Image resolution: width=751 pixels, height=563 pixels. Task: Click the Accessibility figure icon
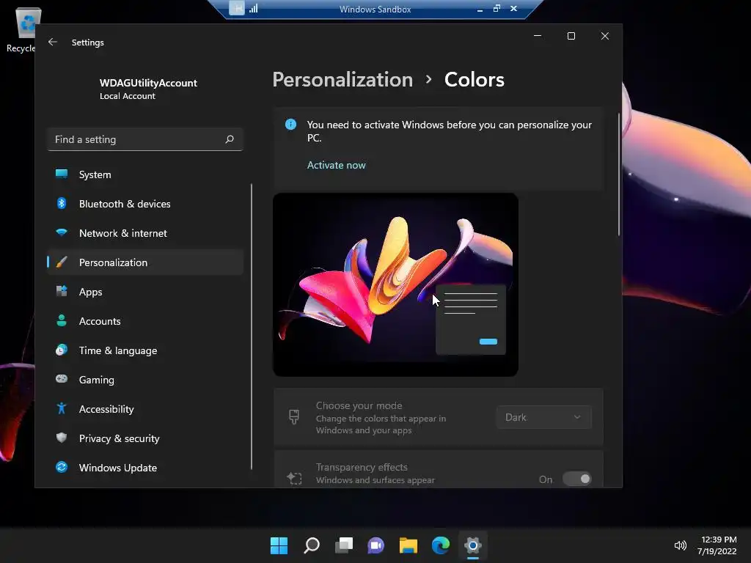coord(62,408)
